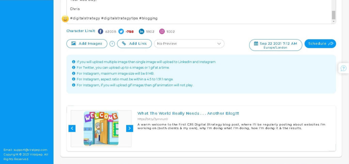Image resolution: width=349 pixels, height=164 pixels.
Task: Click the Add Link button
Action: (134, 44)
